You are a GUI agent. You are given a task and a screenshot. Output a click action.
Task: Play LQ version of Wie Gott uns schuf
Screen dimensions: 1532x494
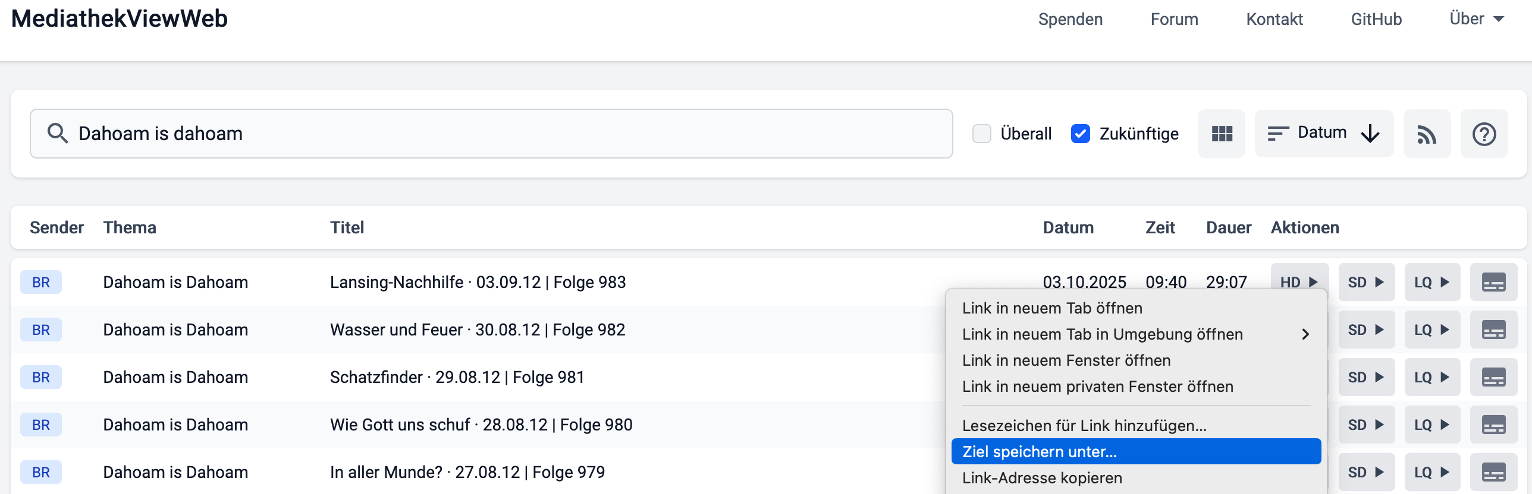pos(1432,425)
